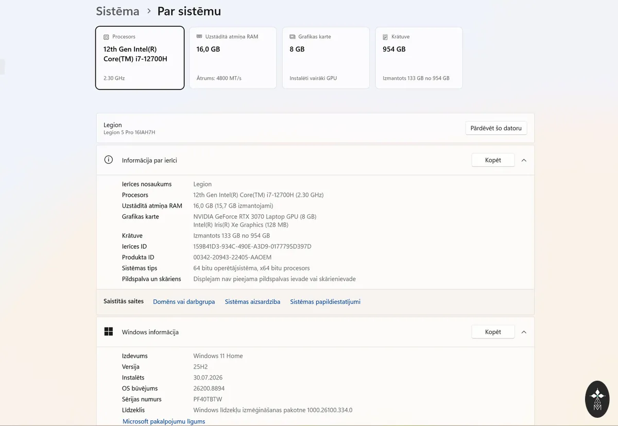Select the Procesors card icon
Image resolution: width=618 pixels, height=426 pixels.
(106, 37)
